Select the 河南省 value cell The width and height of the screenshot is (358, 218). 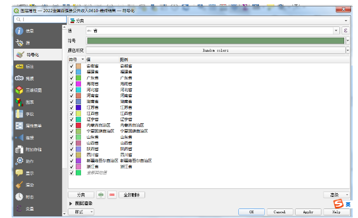(x=93, y=96)
